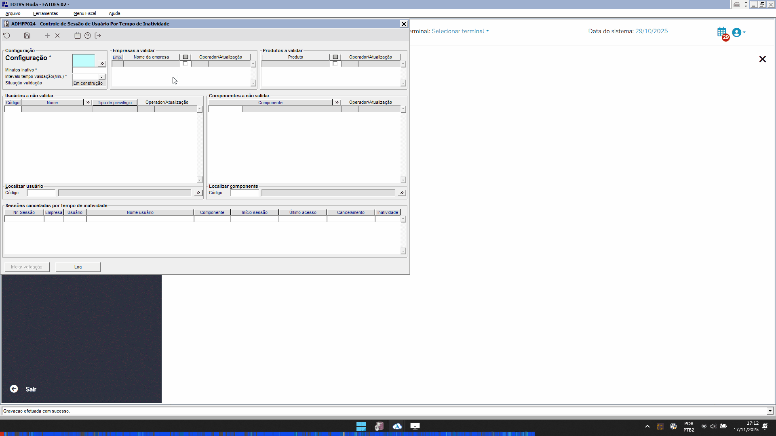776x436 pixels.
Task: Click the X delete-record toolbar icon
Action: click(x=57, y=36)
